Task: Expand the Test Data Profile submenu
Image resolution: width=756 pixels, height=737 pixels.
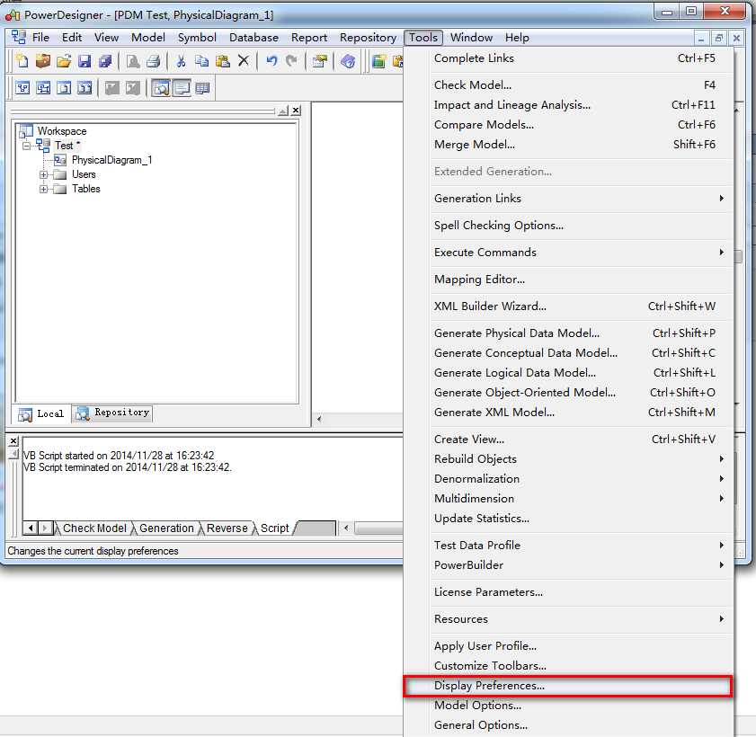Action: 568,546
